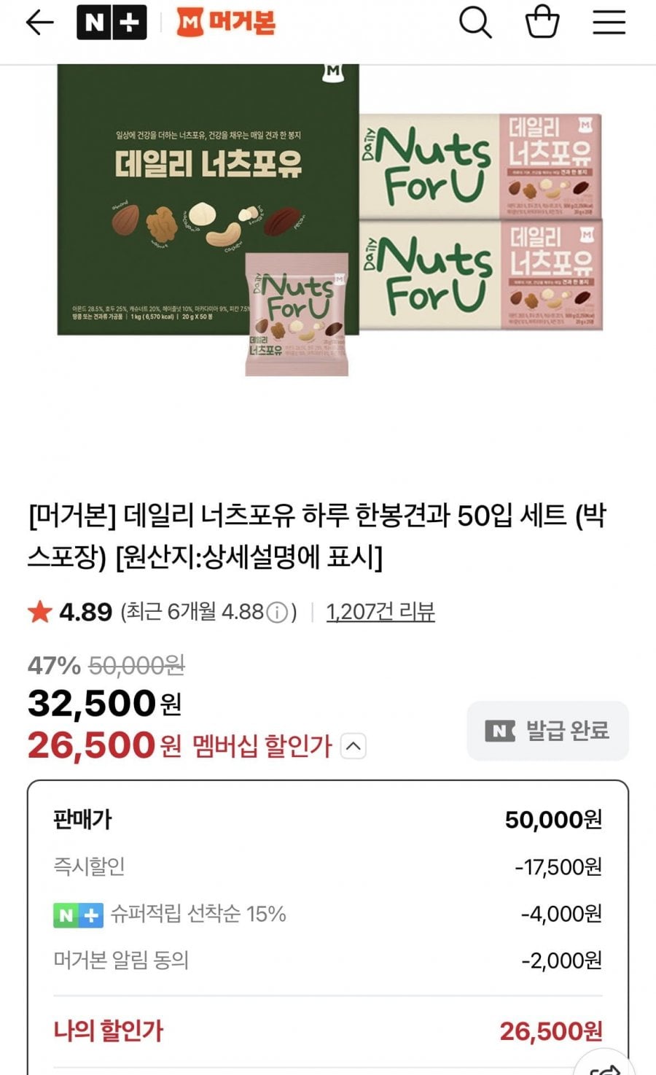Tap the 나의 할인가 total label

tap(108, 1031)
